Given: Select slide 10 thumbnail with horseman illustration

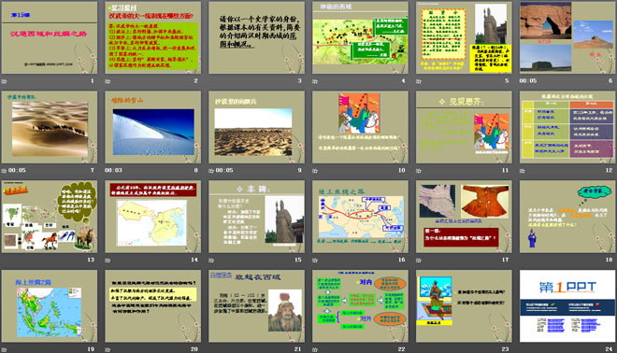Looking at the screenshot, I should click(x=361, y=127).
